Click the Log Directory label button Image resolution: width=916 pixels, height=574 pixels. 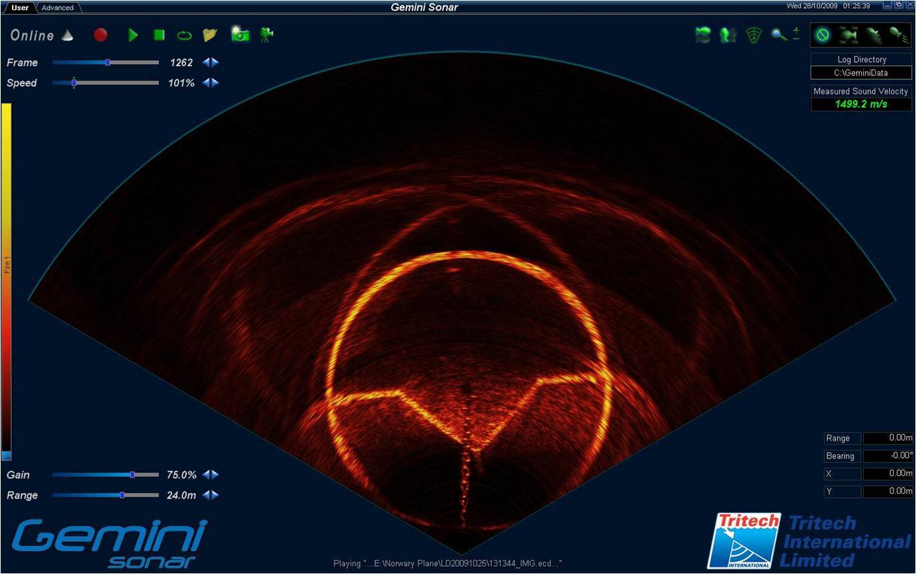click(x=861, y=59)
